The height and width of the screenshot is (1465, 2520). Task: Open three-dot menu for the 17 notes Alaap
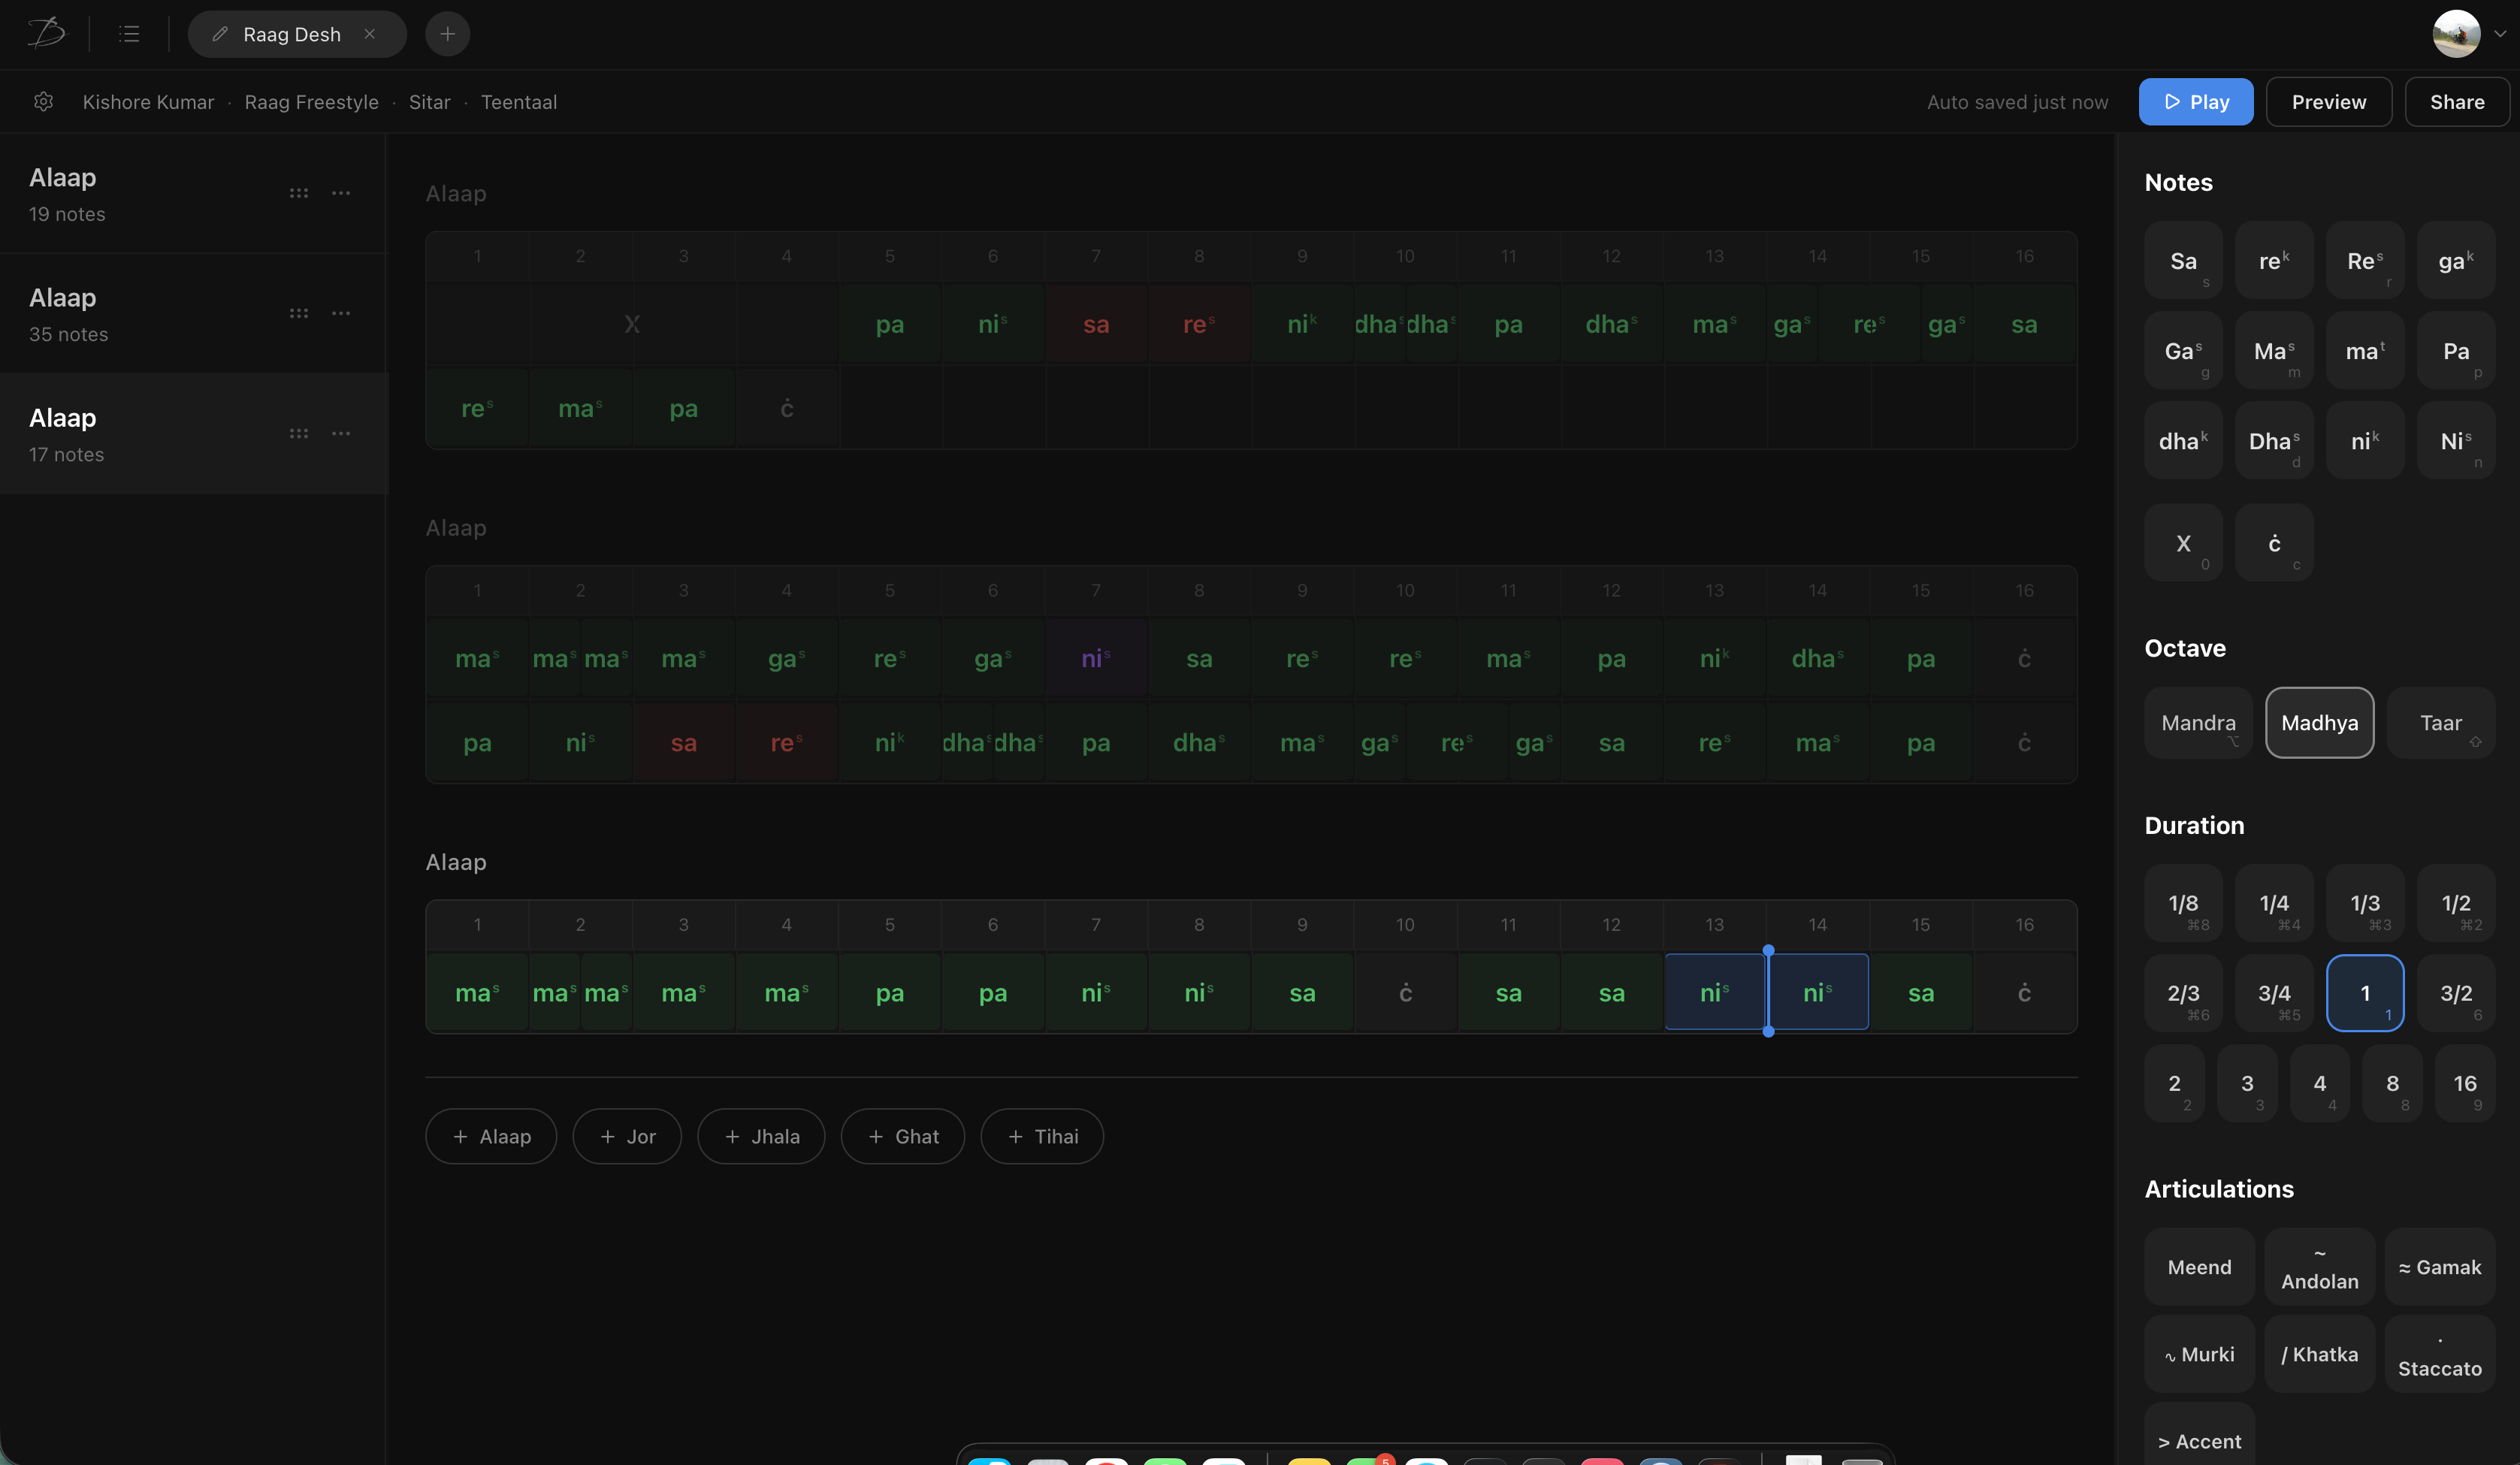341,433
